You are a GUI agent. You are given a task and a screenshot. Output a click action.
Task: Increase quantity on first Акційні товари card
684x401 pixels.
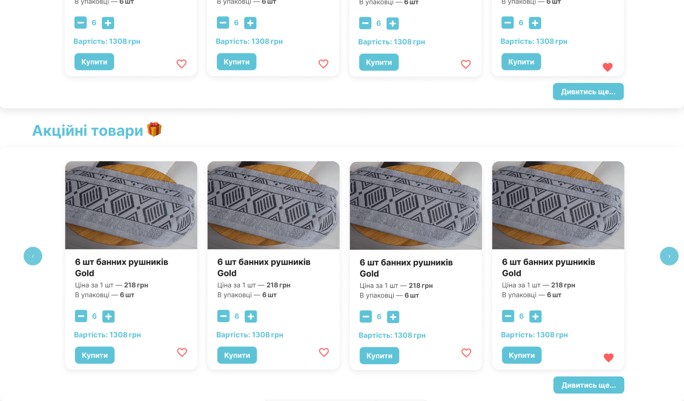point(108,317)
